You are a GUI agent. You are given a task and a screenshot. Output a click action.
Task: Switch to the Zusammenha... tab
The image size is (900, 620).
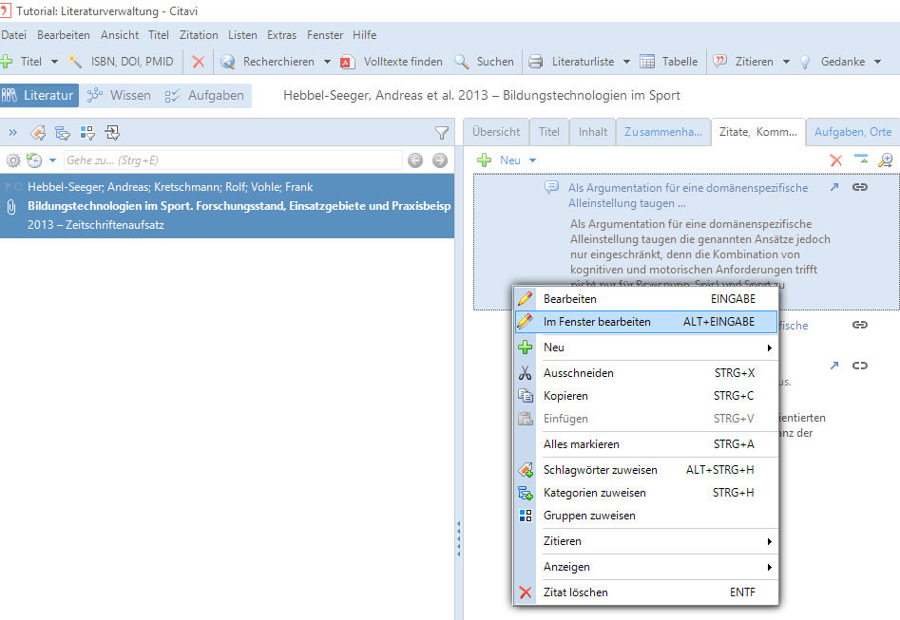point(663,132)
